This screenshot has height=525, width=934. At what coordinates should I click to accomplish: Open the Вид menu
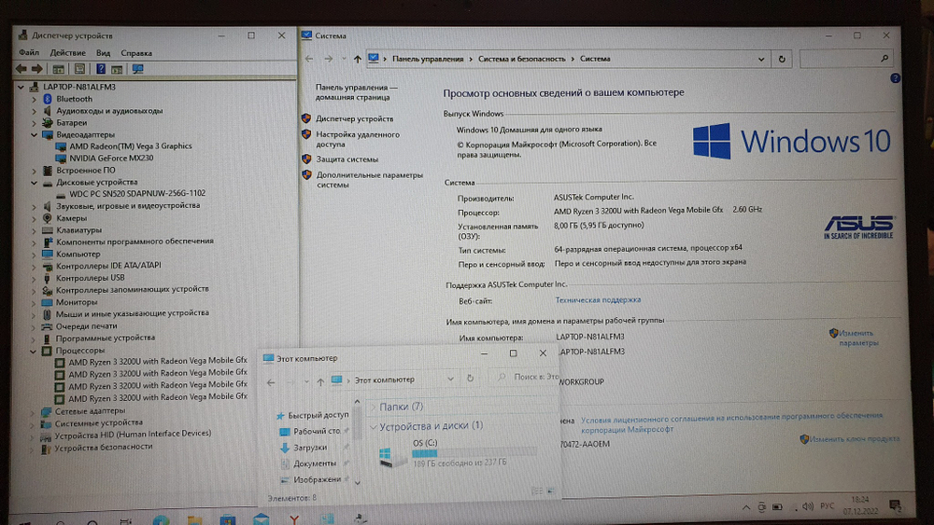coord(103,53)
